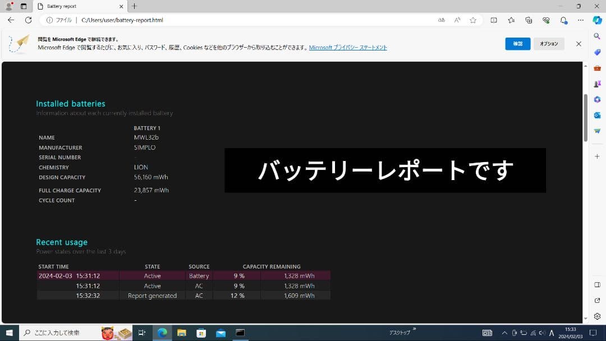
Task: Open Browser essentials
Action: 545,20
